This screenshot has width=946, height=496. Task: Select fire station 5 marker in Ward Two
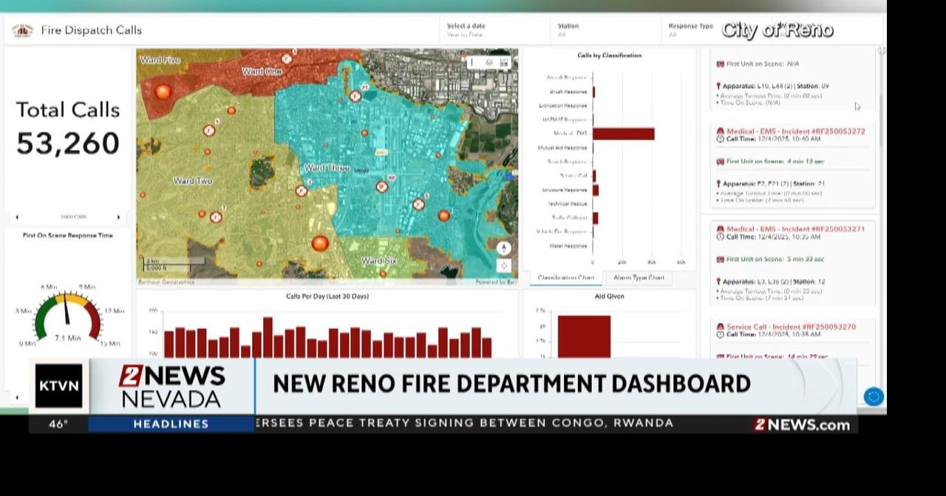pos(209,131)
